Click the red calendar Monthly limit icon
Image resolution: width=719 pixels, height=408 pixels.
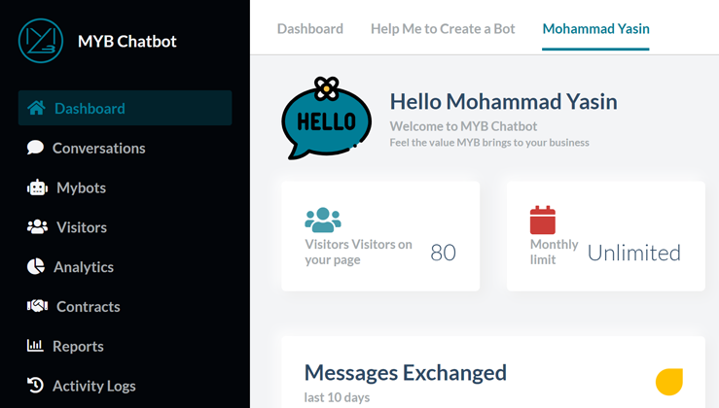tap(542, 220)
